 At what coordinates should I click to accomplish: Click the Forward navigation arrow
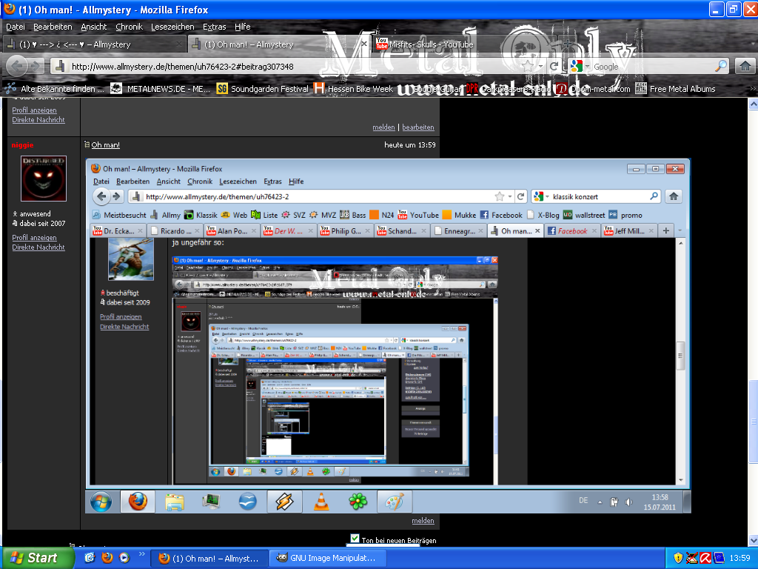tap(36, 66)
